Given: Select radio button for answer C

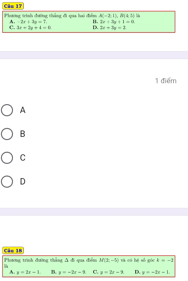Looking at the screenshot, I should coord(7,158).
